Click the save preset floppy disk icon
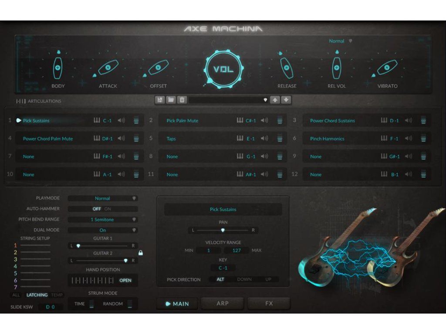This screenshot has width=446, height=334. (x=160, y=100)
